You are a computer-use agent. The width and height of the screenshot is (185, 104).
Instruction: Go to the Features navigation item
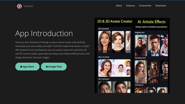tap(130, 5)
